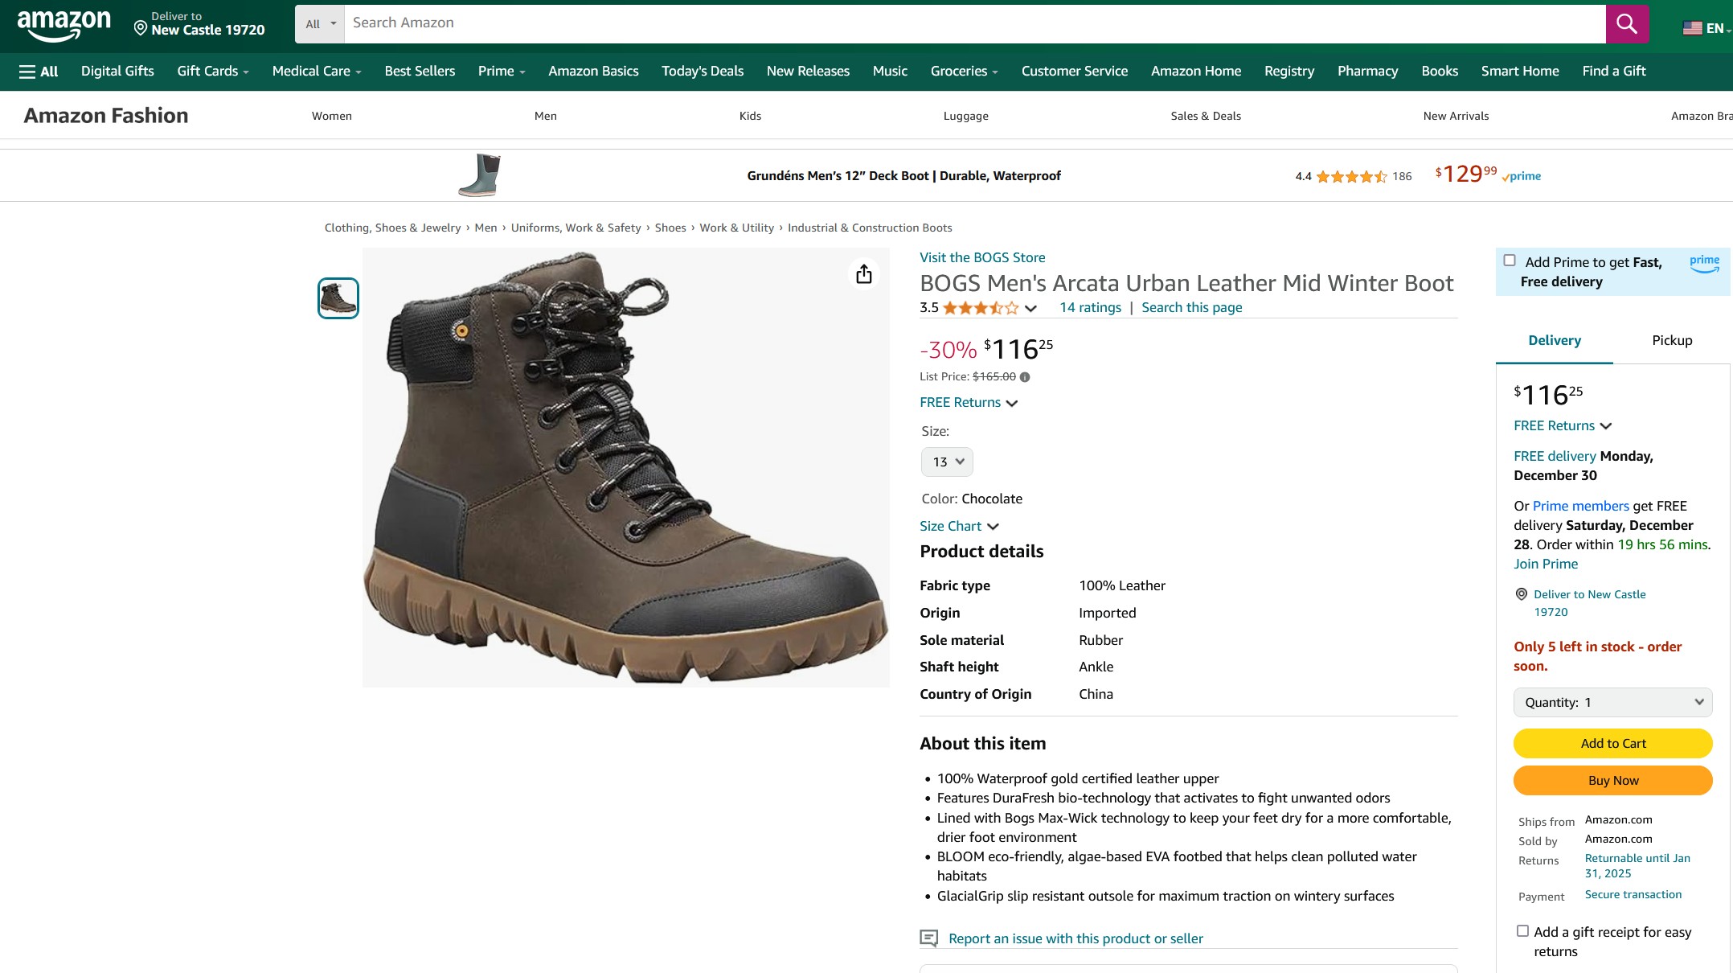Screen dimensions: 1733x973
Task: Expand the Size Chart
Action: [x=959, y=527]
